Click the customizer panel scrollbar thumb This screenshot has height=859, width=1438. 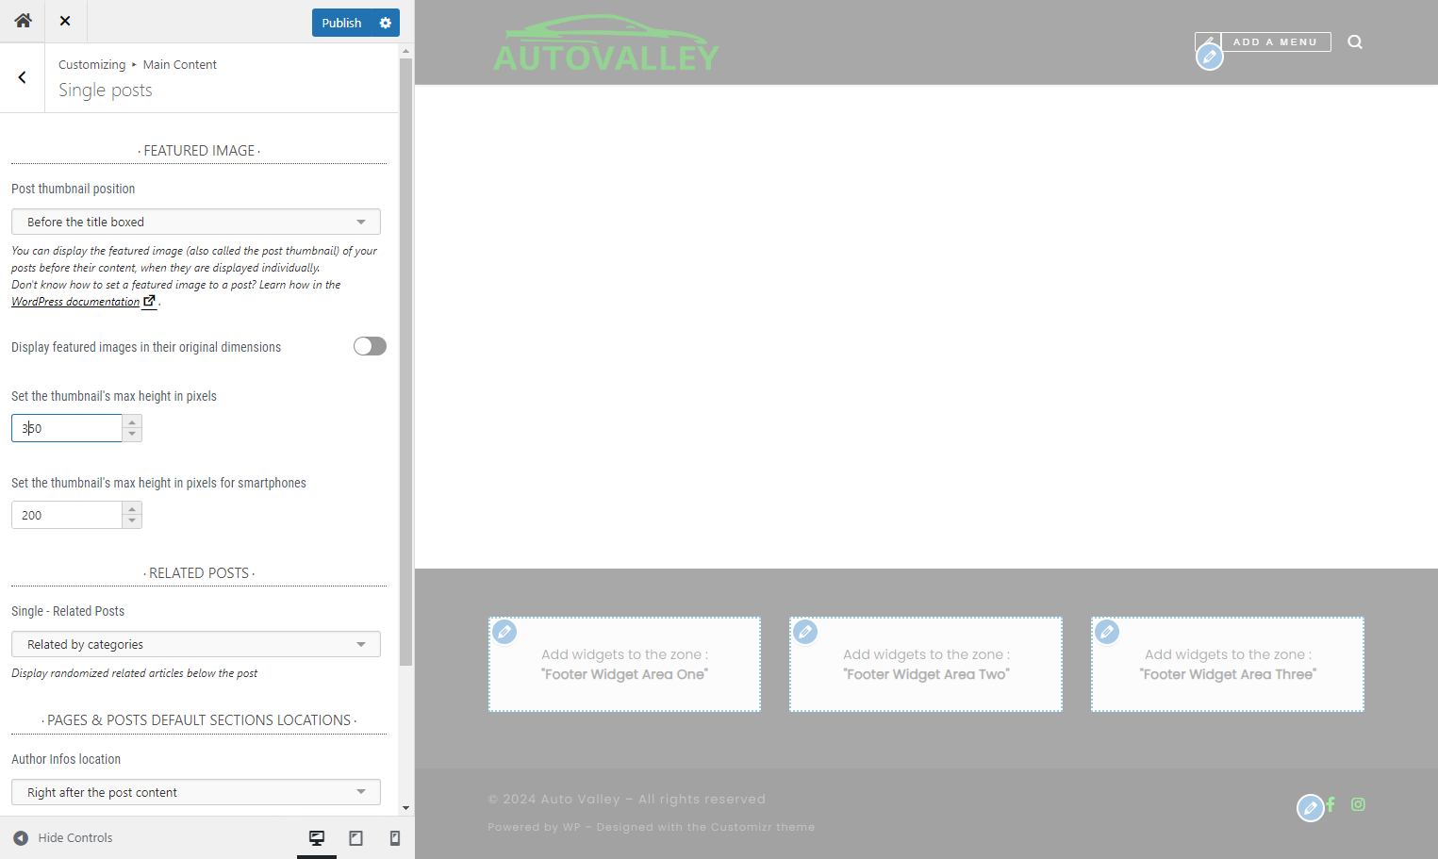tap(405, 362)
